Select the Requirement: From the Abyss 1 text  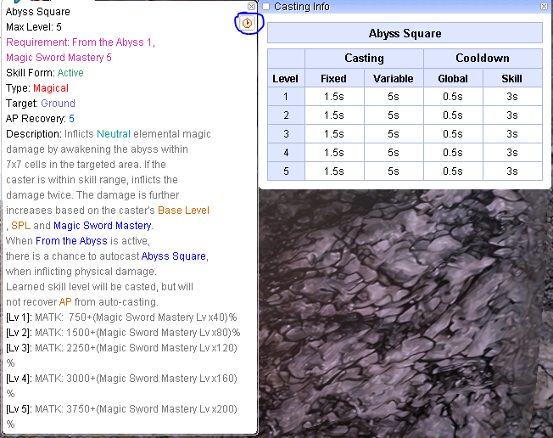pos(80,42)
